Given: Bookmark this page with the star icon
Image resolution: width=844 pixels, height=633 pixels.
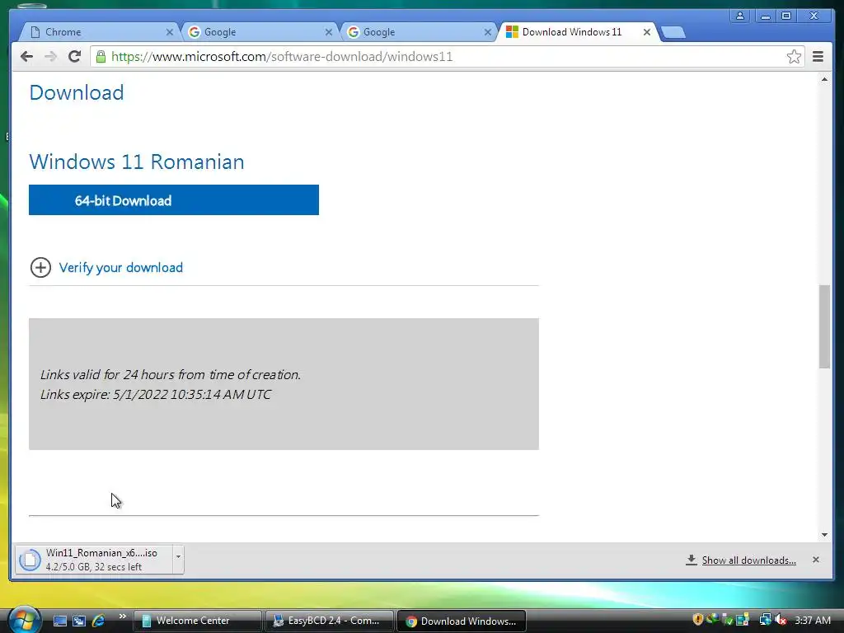Looking at the screenshot, I should (794, 57).
